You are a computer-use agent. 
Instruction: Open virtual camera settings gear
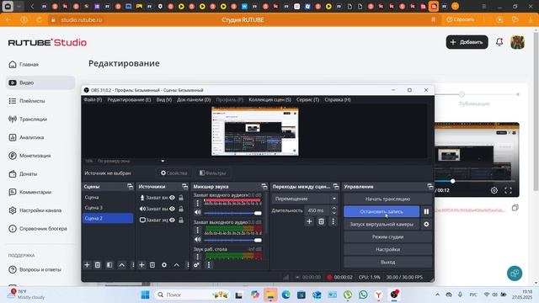click(426, 224)
